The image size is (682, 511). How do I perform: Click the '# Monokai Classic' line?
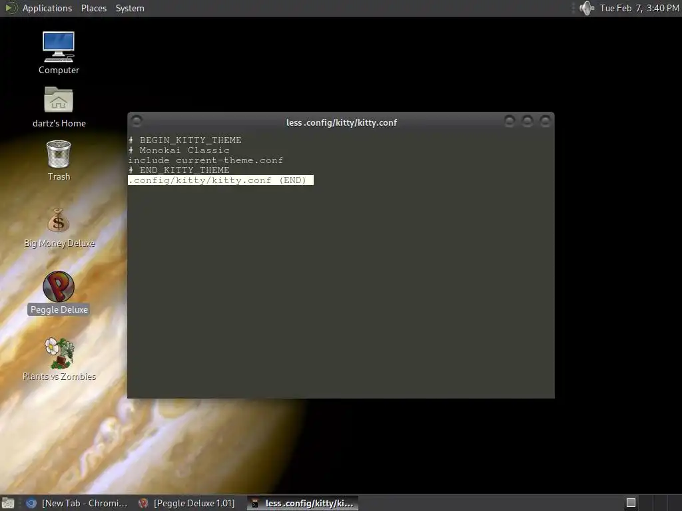coord(178,150)
